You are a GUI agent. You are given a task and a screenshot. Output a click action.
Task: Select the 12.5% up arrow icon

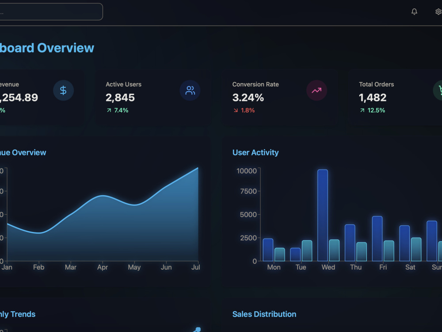click(x=362, y=110)
